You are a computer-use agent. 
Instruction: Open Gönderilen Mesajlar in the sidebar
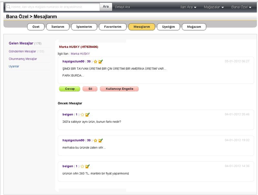[22, 51]
